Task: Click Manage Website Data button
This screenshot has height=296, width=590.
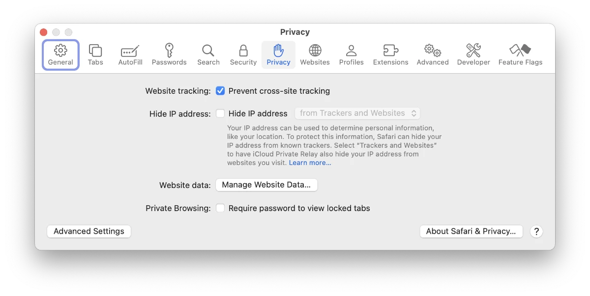Action: click(266, 185)
